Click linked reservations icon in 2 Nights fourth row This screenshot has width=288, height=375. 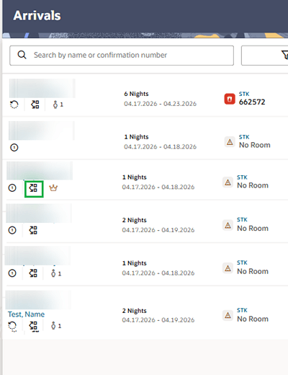[33, 230]
